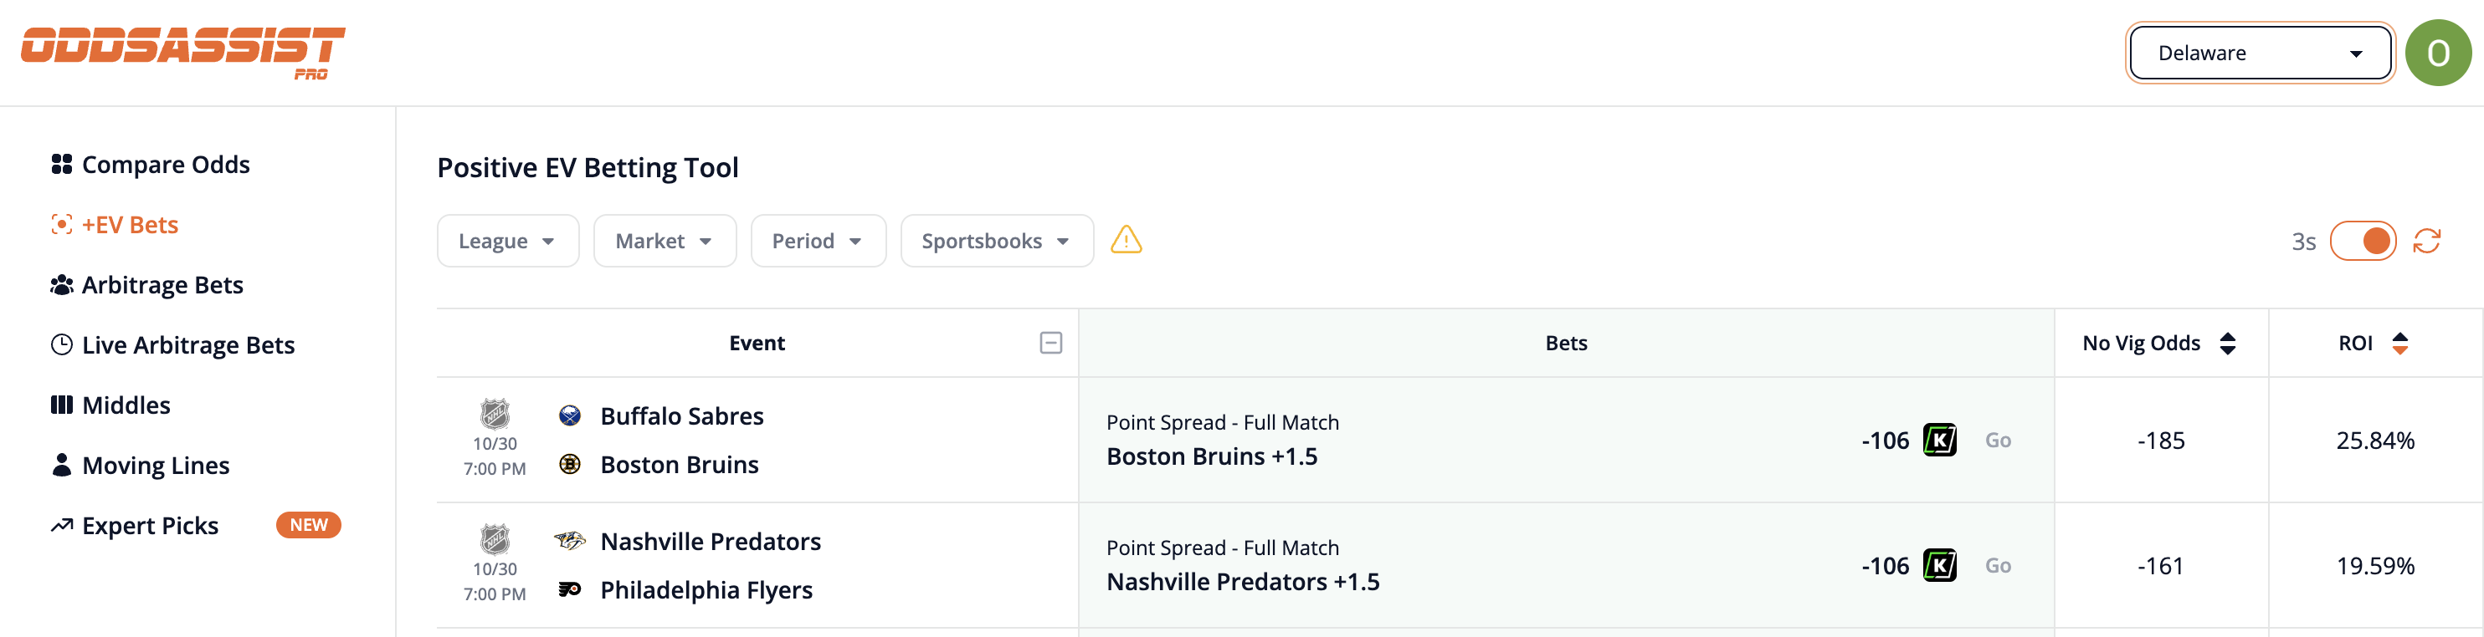Viewport: 2484px width, 637px height.
Task: Change the state from Delaware
Action: 2260,52
